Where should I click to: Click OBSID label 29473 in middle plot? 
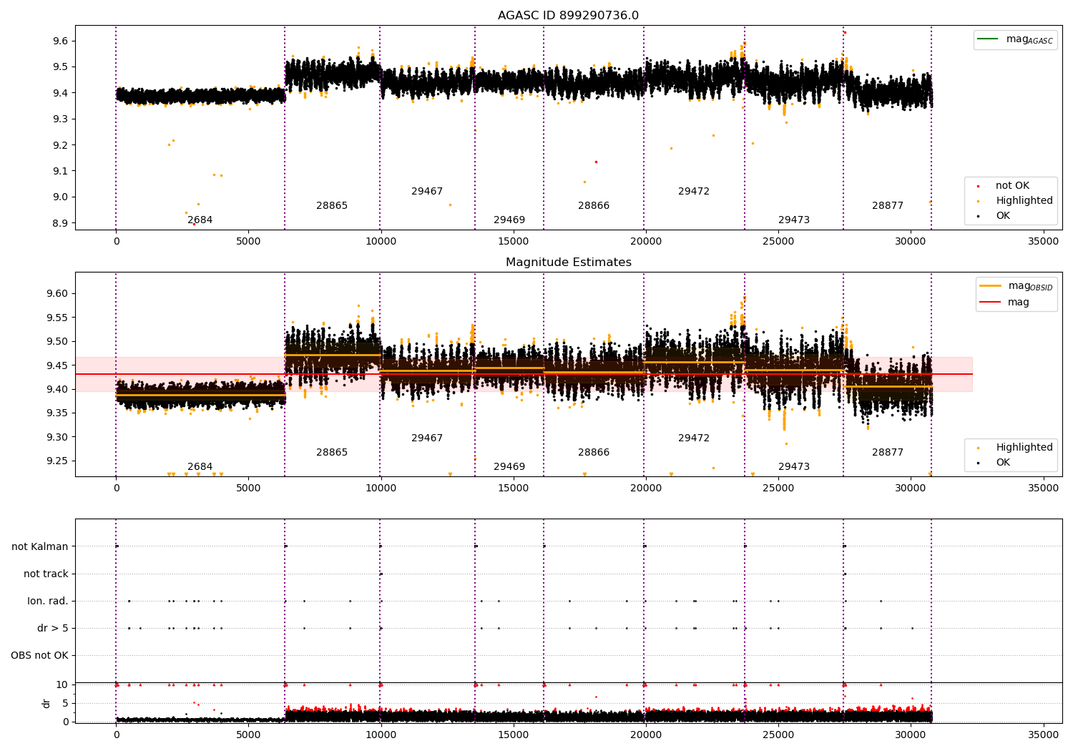pos(794,467)
